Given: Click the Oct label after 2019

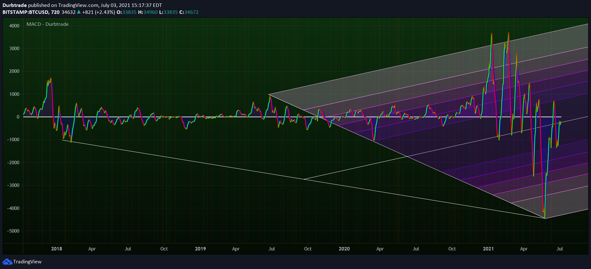Looking at the screenshot, I should 308,249.
